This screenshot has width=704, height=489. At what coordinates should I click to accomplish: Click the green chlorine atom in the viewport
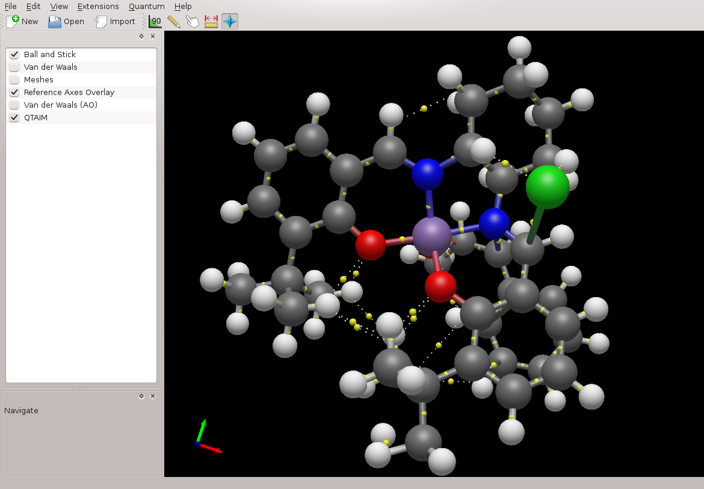tap(548, 186)
